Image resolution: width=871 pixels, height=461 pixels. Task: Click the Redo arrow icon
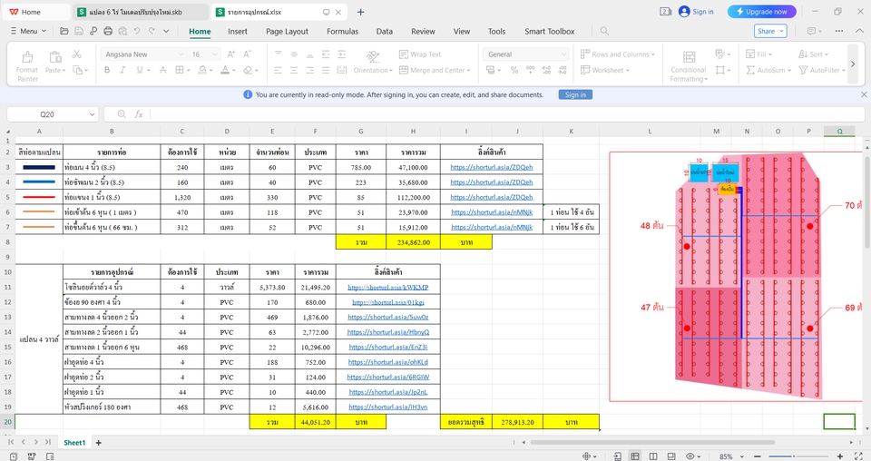pos(152,31)
